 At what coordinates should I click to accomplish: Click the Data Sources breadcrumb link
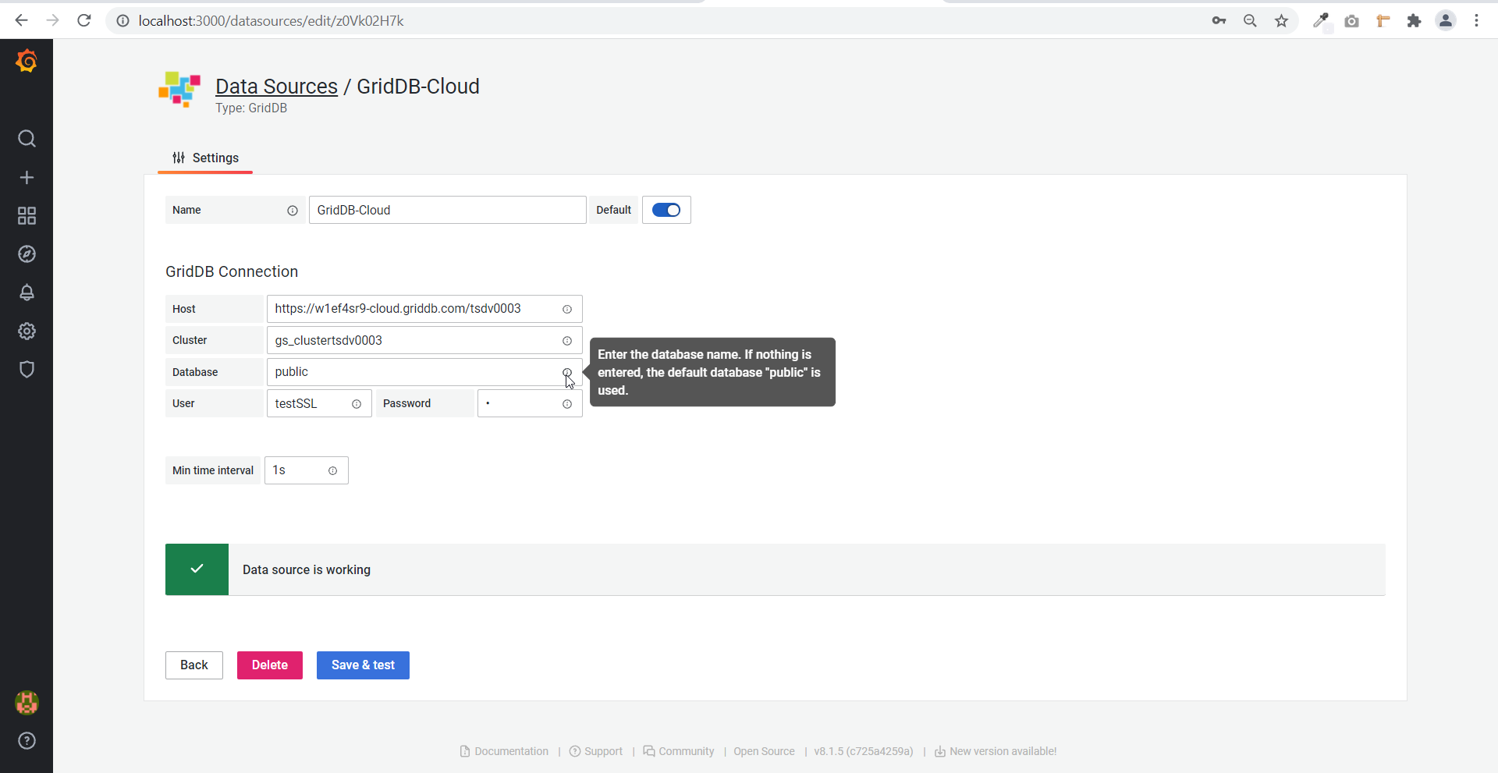point(276,87)
